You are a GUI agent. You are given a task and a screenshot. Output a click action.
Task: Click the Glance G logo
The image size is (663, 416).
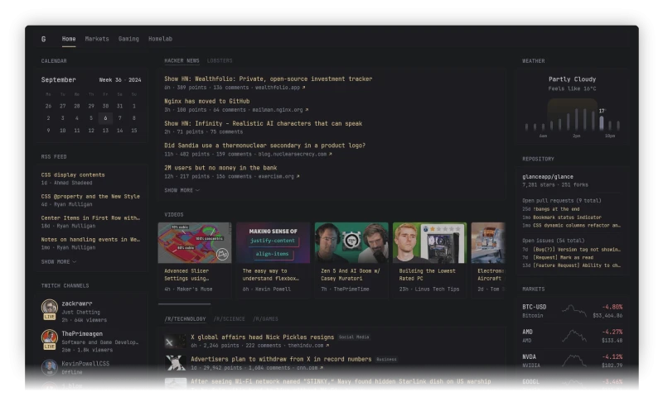pyautogui.click(x=44, y=39)
